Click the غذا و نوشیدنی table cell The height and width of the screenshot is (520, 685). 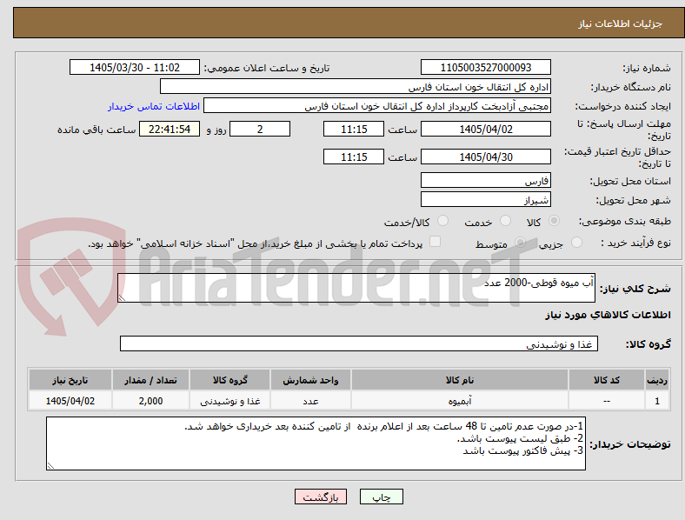tap(229, 401)
